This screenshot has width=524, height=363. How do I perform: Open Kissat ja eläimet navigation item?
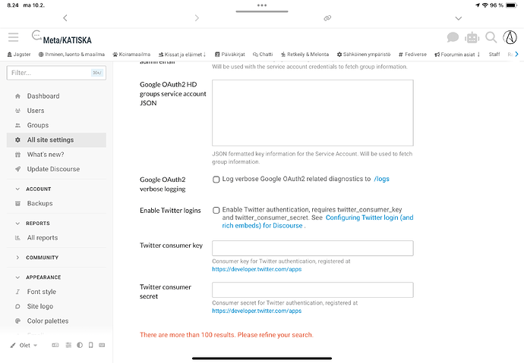(x=182, y=55)
